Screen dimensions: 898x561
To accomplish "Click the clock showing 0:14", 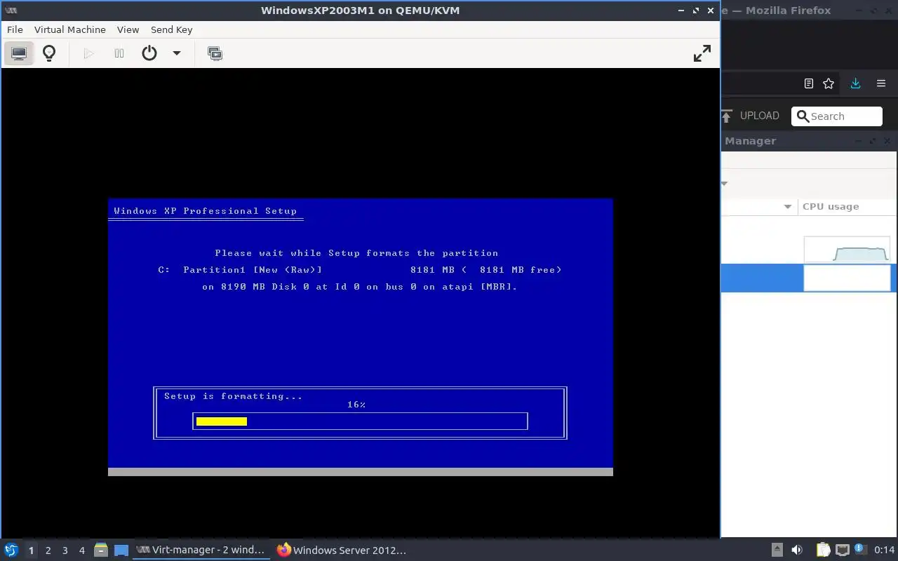I will click(884, 550).
